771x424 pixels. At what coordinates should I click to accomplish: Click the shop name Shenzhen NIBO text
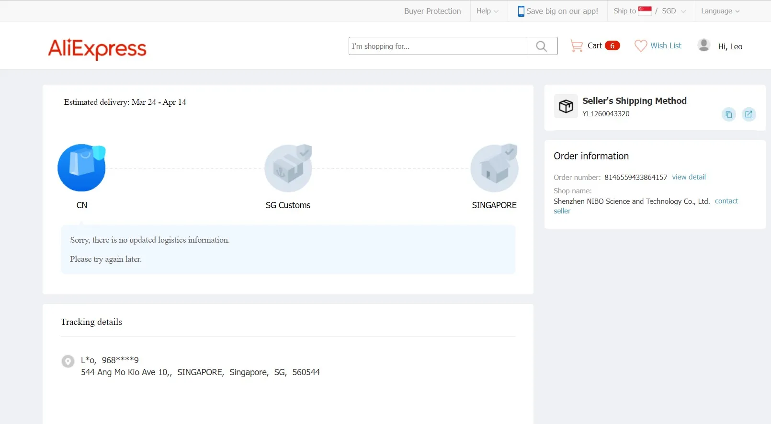[632, 201]
